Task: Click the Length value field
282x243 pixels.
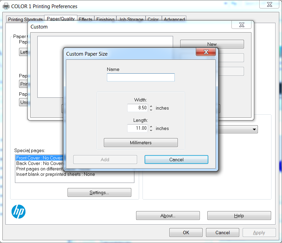Action: (137, 128)
